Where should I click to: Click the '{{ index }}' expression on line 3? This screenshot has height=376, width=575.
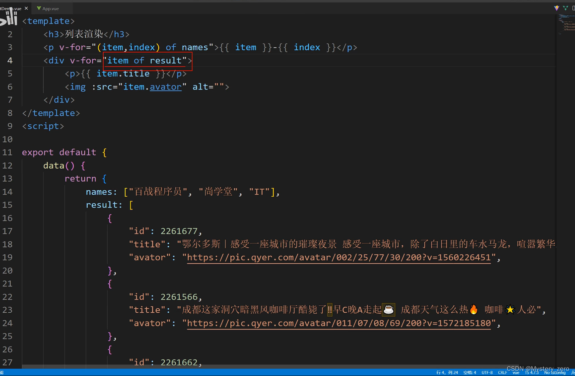(307, 48)
